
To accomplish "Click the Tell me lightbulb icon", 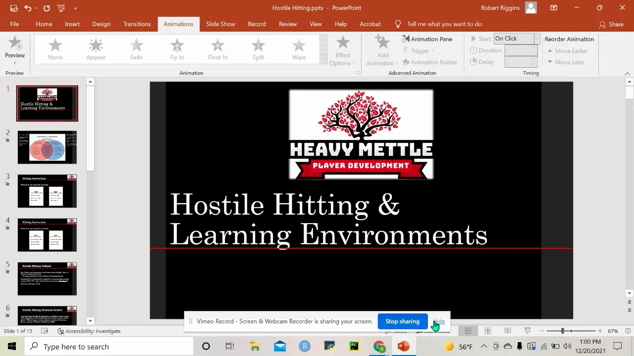I will pos(398,24).
